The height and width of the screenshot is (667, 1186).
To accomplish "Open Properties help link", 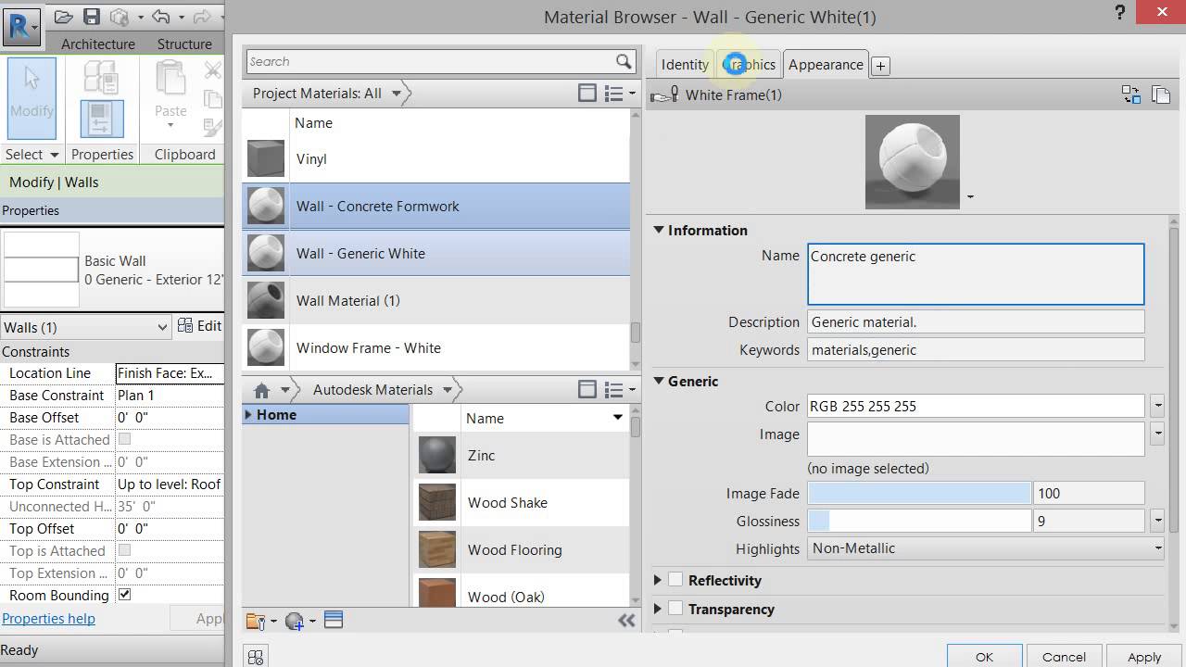I will (x=48, y=618).
